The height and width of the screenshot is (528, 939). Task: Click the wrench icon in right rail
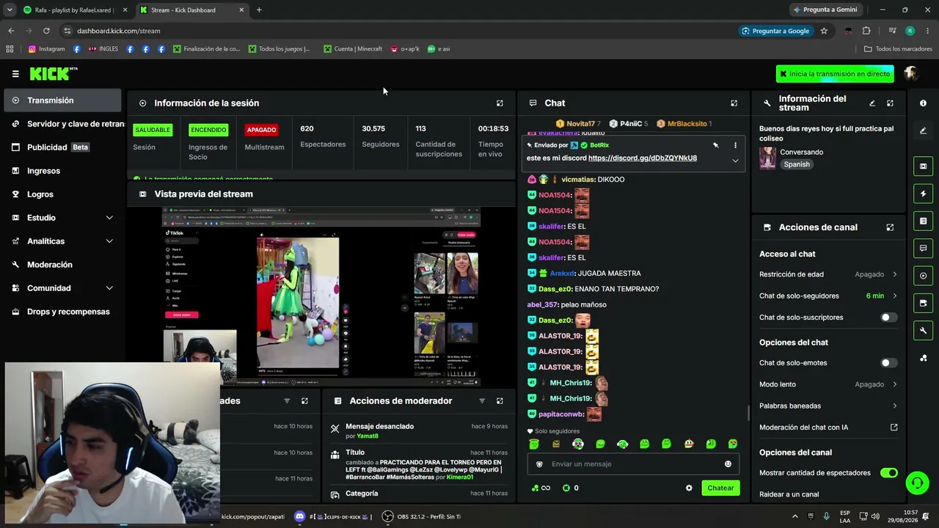(x=923, y=331)
